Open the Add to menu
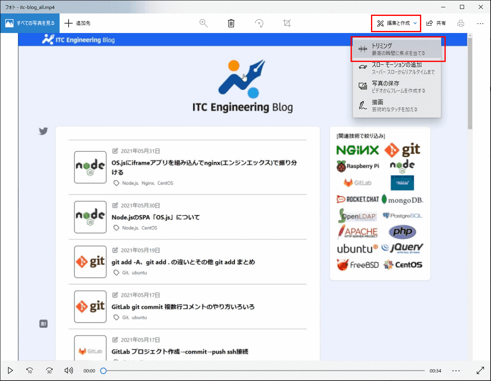 point(78,23)
